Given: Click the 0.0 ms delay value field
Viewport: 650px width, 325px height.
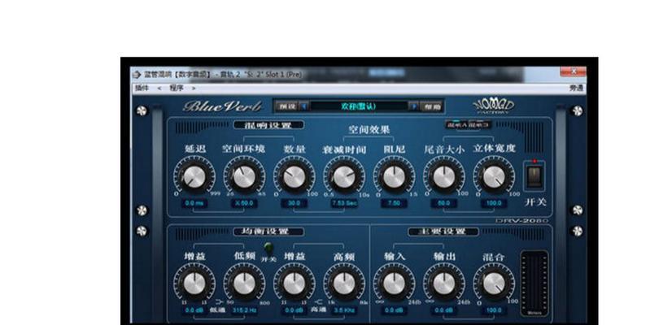Looking at the screenshot, I should [194, 203].
